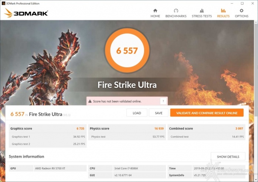Click the large 6 557 score circle
This screenshot has width=258, height=182.
127,50
